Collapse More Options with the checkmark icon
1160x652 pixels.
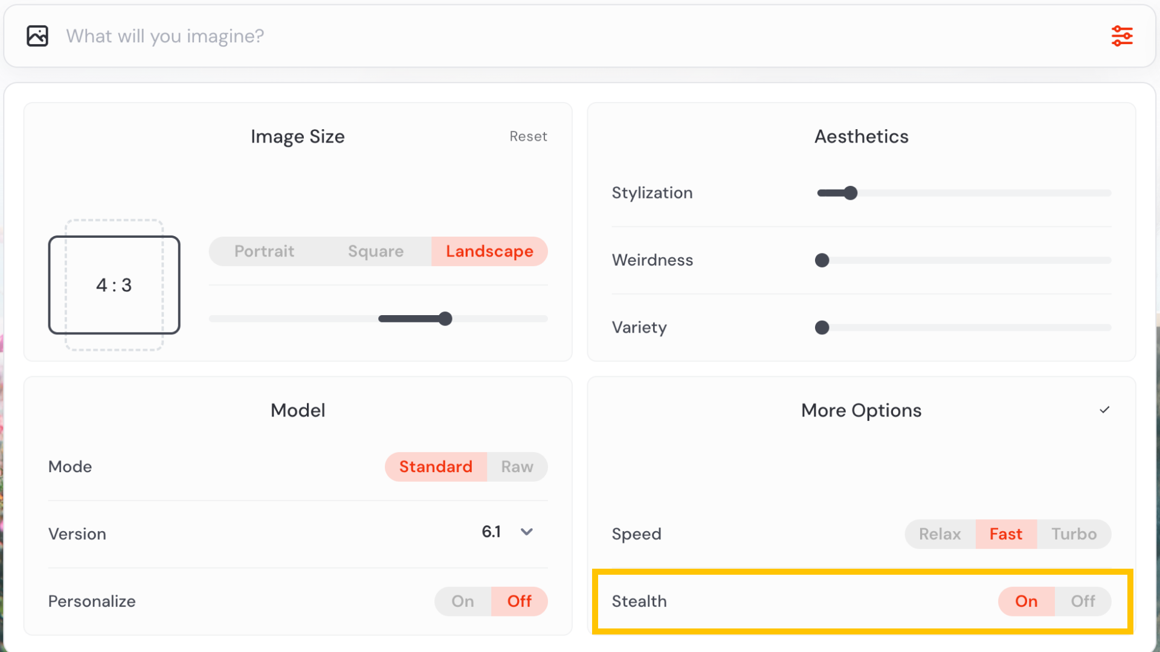[x=1104, y=410]
